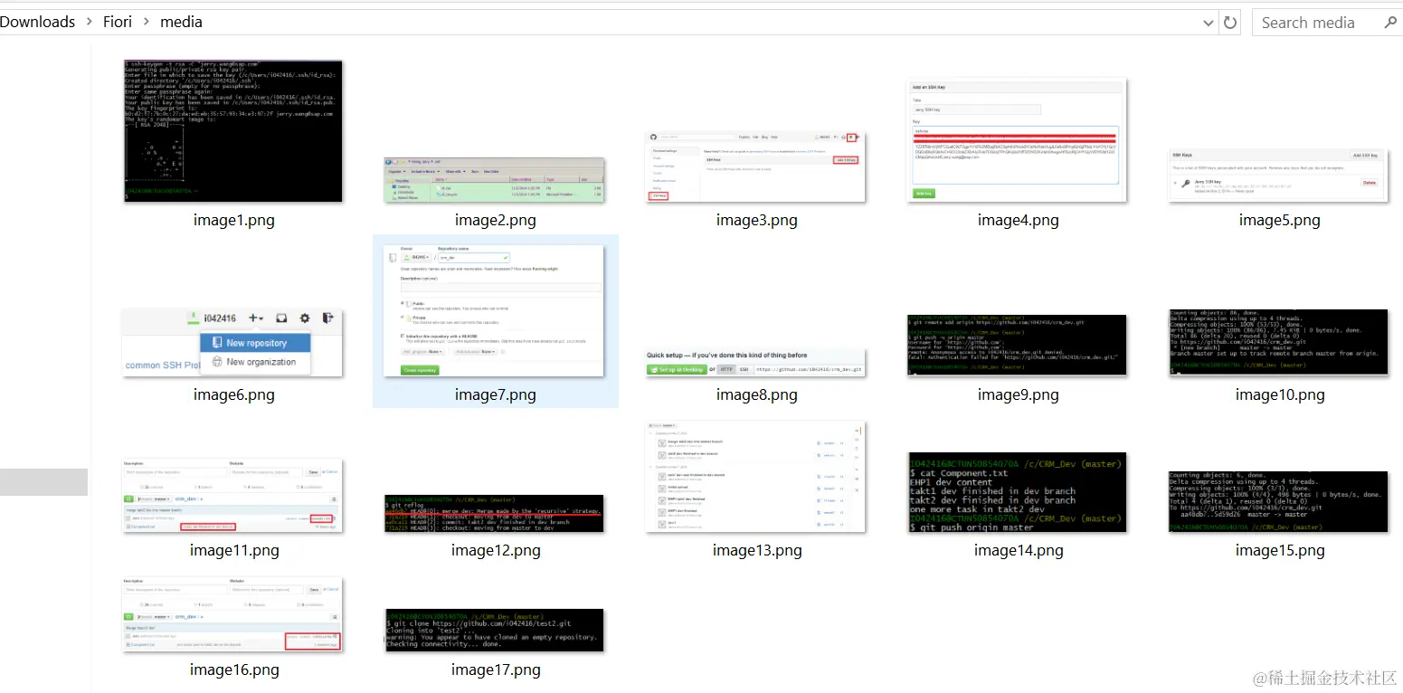Image resolution: width=1403 pixels, height=693 pixels.
Task: Click the image16.png file name
Action: coord(233,669)
